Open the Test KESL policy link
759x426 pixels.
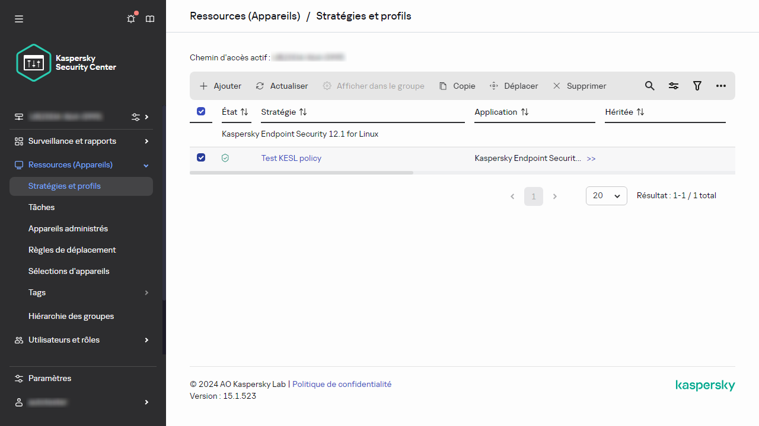pyautogui.click(x=291, y=159)
